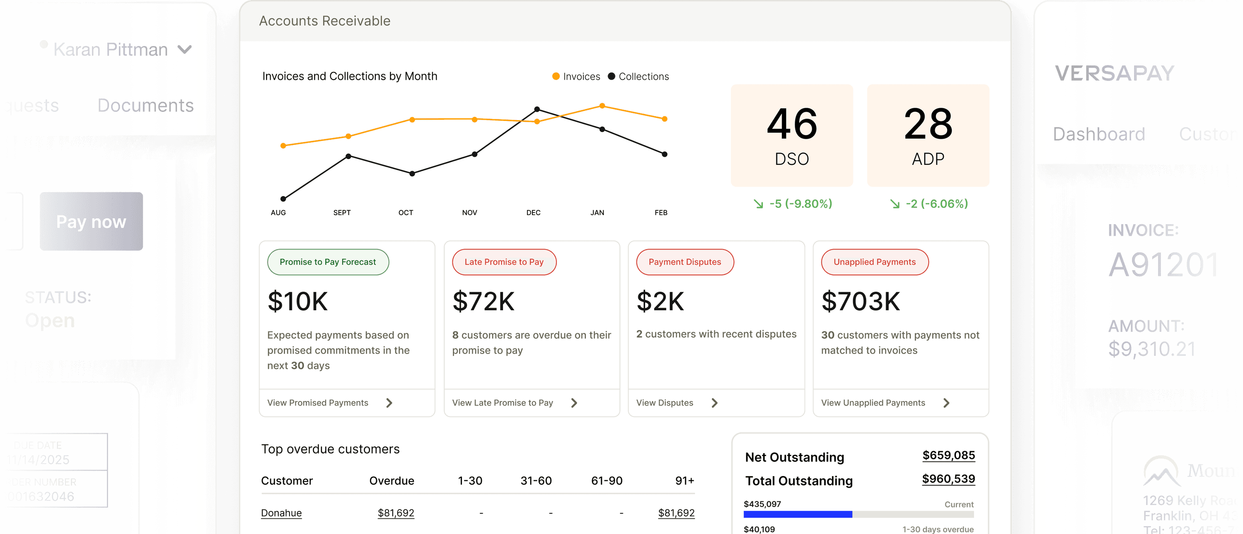Click the -2 (-6.06%) ADP change text
This screenshot has width=1243, height=534.
[936, 204]
